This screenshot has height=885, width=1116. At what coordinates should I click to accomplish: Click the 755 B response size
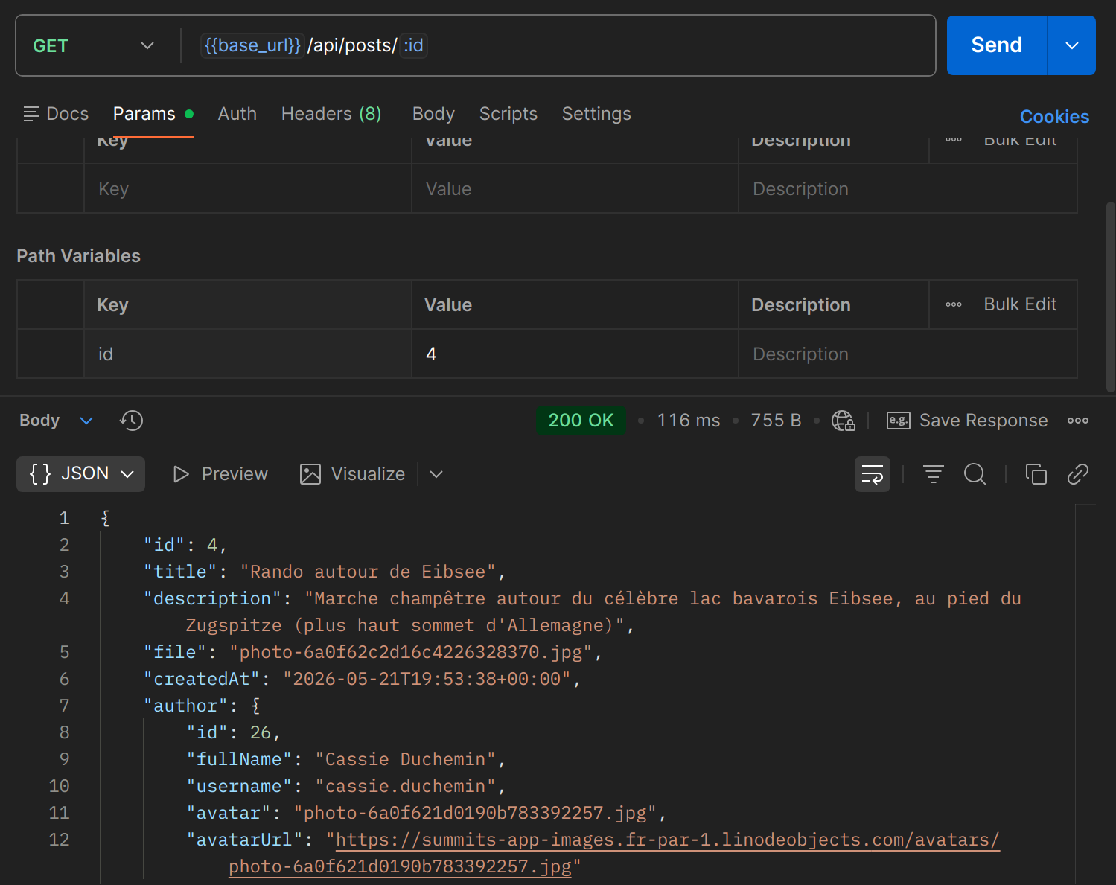pos(776,421)
